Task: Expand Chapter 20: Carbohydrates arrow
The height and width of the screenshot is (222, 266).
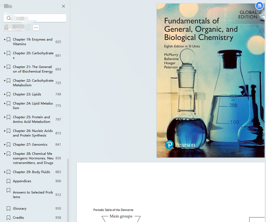Action: coord(5,53)
